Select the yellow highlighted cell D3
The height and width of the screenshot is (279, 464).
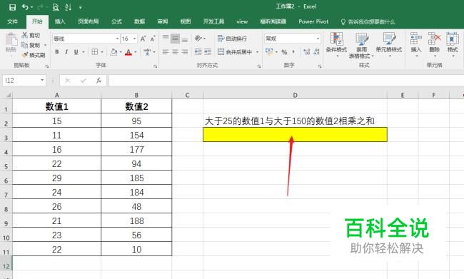click(295, 134)
